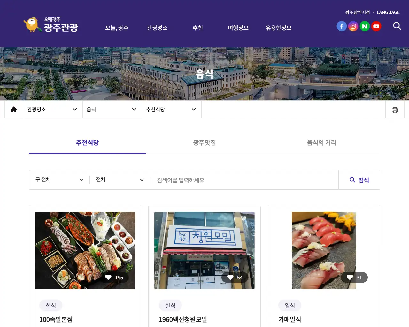Open the 오늘, 광주 menu
This screenshot has width=409, height=327.
tap(117, 28)
